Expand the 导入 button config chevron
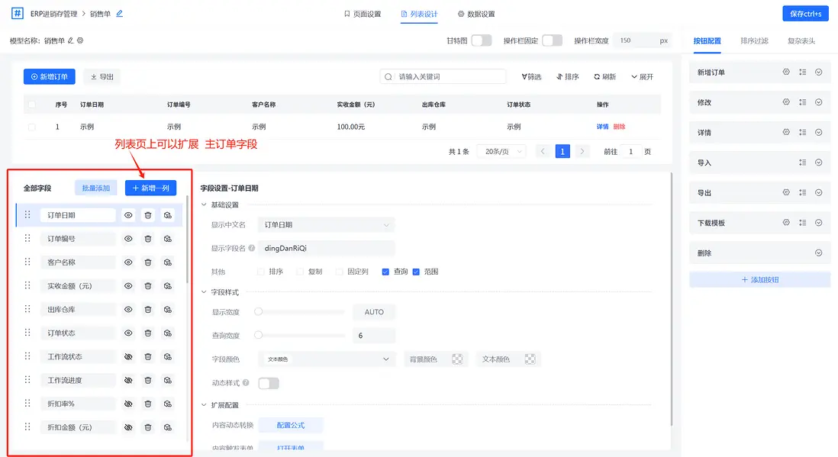The height and width of the screenshot is (457, 838). point(818,163)
